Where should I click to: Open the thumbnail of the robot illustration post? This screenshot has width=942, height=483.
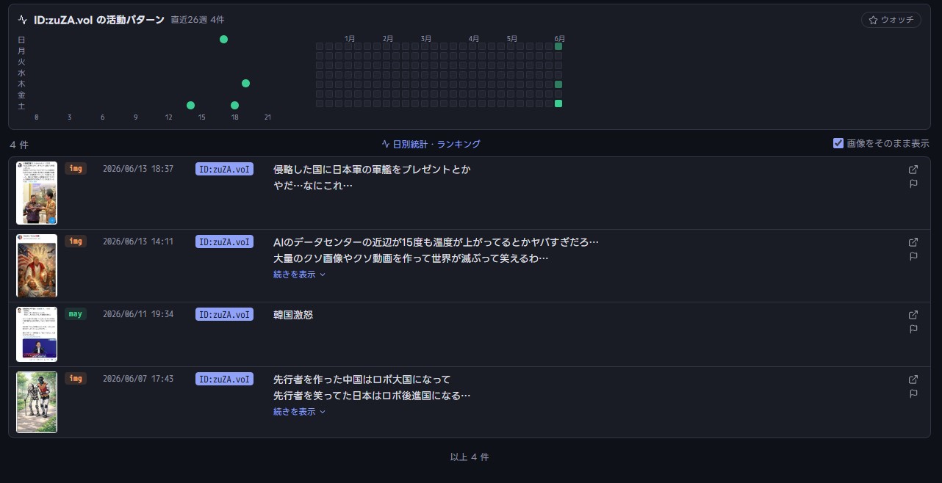click(37, 402)
